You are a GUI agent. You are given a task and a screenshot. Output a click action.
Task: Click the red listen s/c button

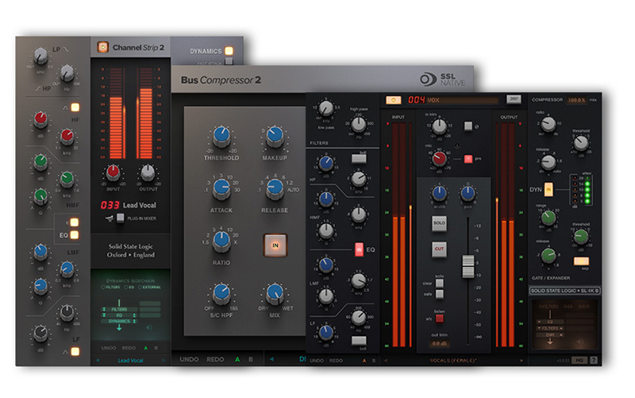(x=438, y=318)
